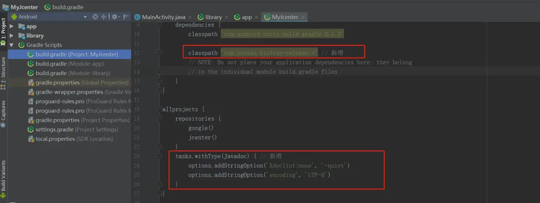Open proguard-rules.pro above gradle.properties (Project Properties)

(x=79, y=111)
